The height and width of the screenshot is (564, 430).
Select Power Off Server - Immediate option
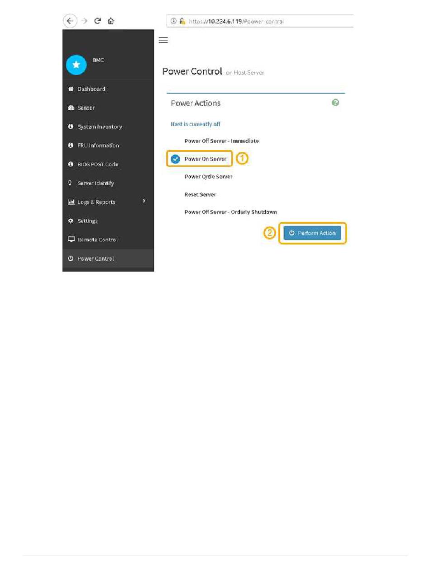(x=221, y=141)
